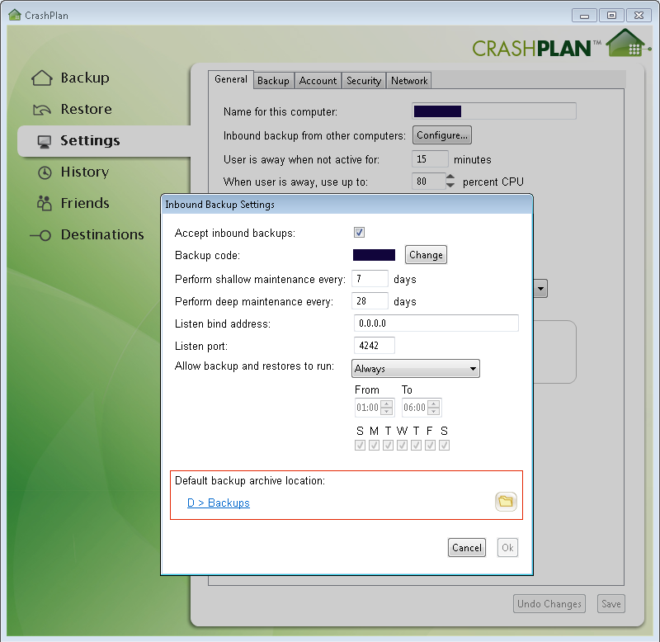Click the Inbound Backup Settings title bar
The image size is (660, 642).
tap(346, 205)
